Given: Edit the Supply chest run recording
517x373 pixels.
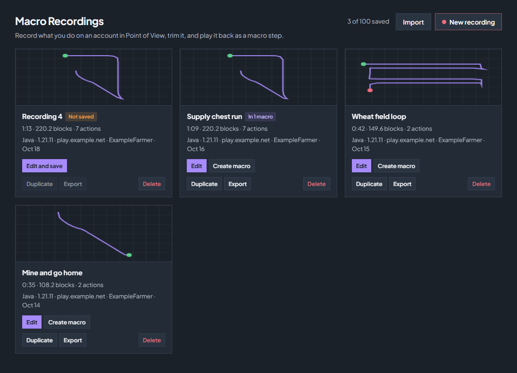Looking at the screenshot, I should (197, 166).
